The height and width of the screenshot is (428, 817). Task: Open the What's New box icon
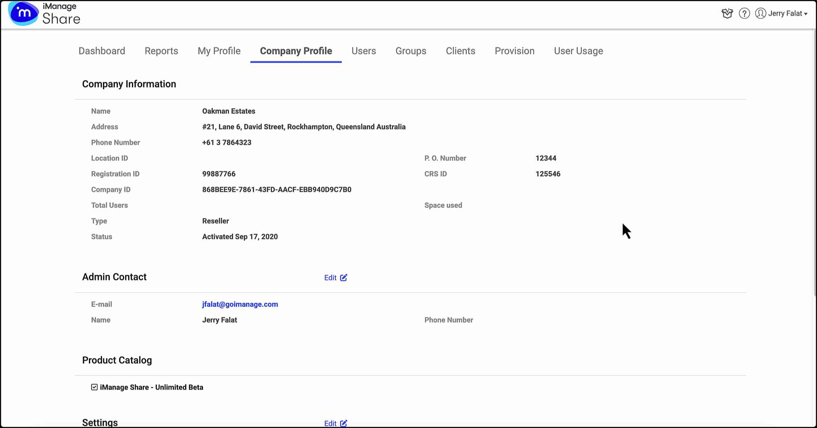click(727, 13)
